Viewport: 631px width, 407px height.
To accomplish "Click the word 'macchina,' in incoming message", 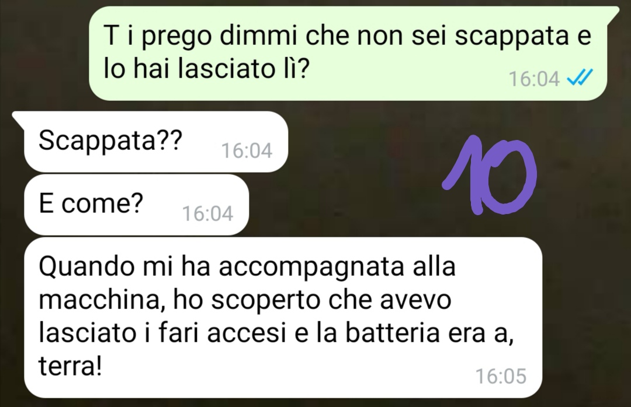I will pos(103,300).
